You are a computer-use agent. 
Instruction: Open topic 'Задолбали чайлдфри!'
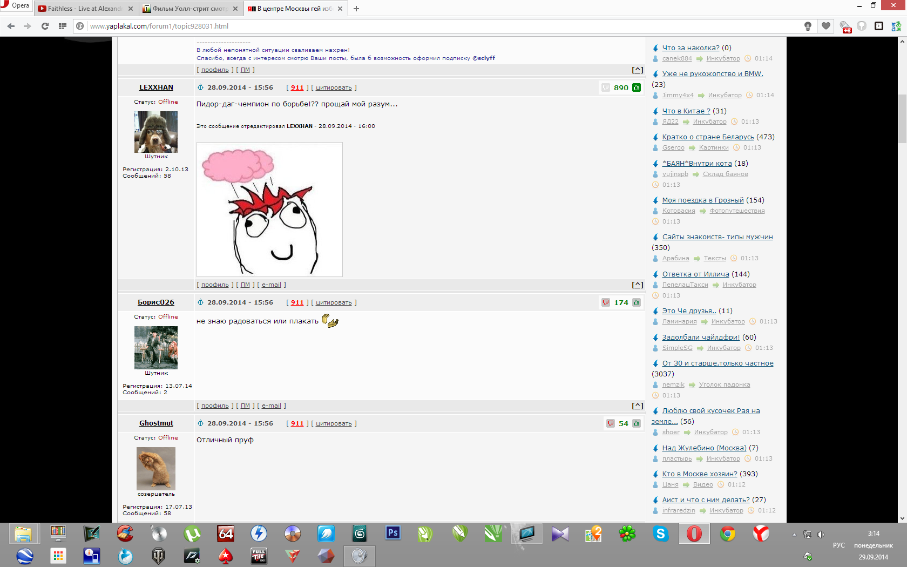tap(701, 337)
